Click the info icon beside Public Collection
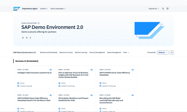187x112 pixels. [x=39, y=23]
